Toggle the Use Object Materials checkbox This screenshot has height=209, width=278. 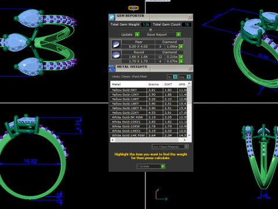tap(186, 146)
